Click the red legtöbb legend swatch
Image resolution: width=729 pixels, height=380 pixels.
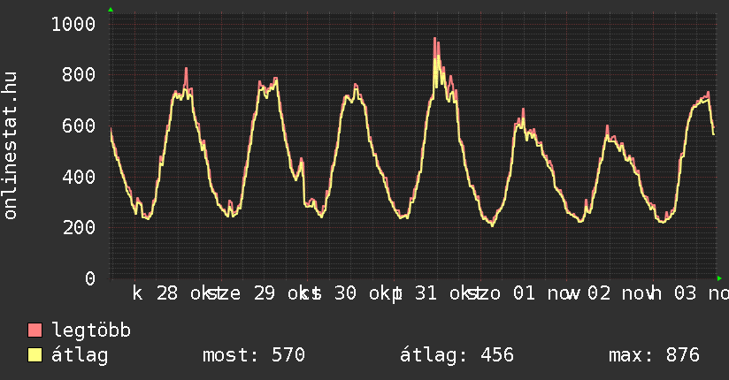pyautogui.click(x=35, y=331)
